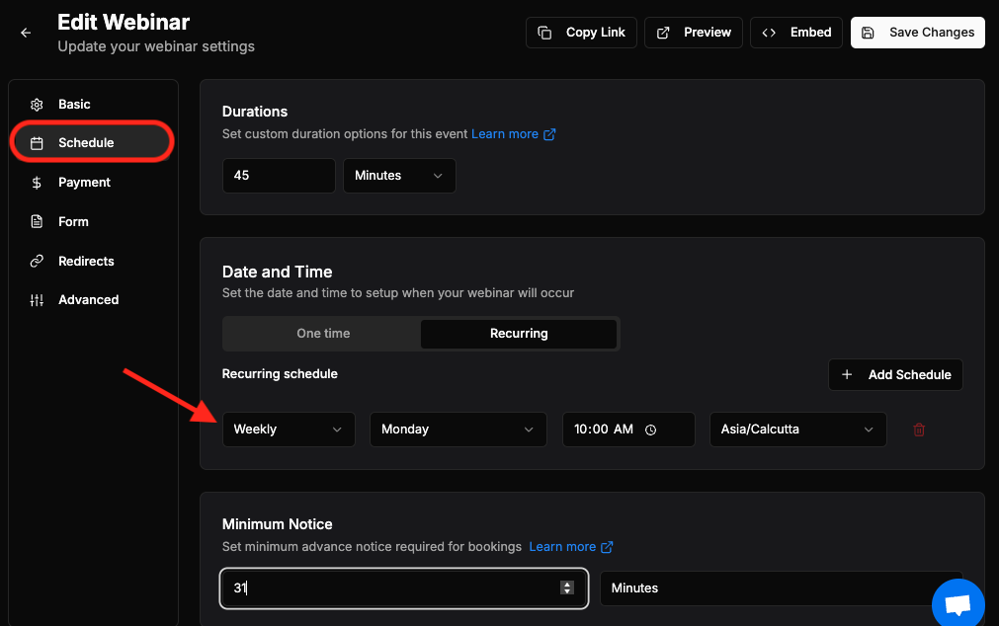Go back using the left arrow icon
The height and width of the screenshot is (626, 999).
[26, 33]
